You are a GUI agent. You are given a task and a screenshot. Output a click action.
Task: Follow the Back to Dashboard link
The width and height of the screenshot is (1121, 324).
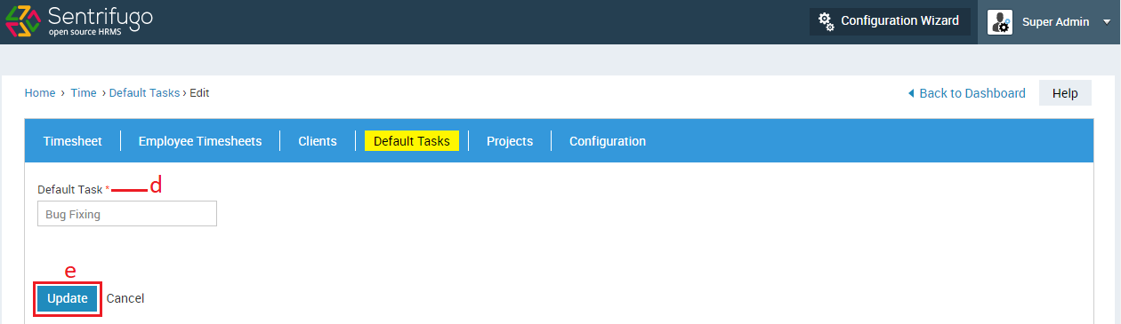(972, 93)
